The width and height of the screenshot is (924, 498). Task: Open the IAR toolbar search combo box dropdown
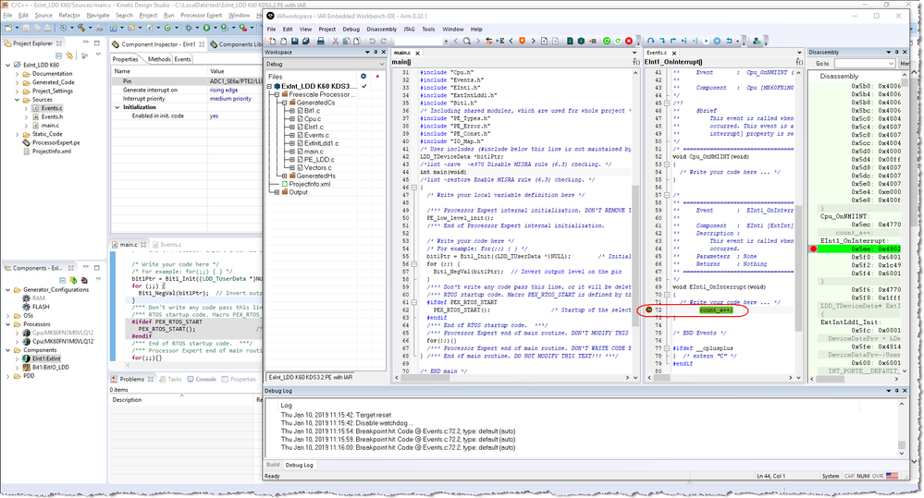pos(446,42)
